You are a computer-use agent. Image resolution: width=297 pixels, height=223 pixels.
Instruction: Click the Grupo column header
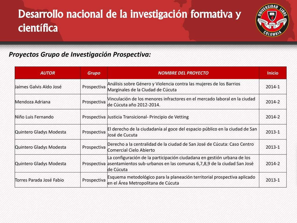(94, 73)
